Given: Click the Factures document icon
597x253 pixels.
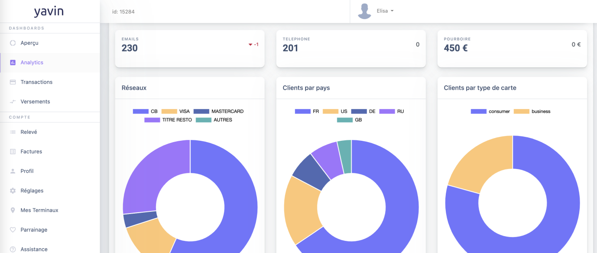Looking at the screenshot, I should 13,152.
